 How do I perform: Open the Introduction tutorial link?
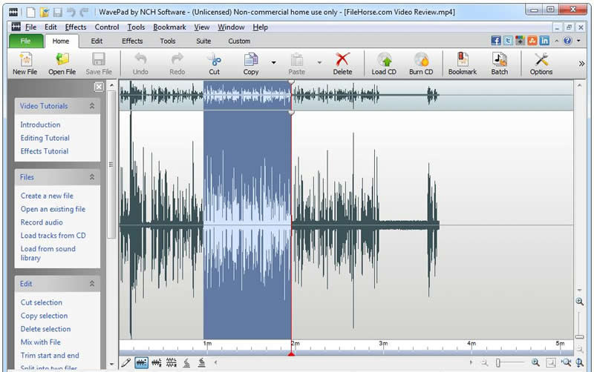point(40,124)
